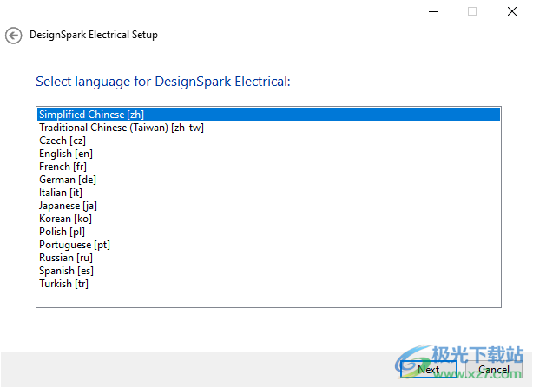Viewport: 533px width, 388px height.
Task: Cancel the DesignSpark Electrical setup
Action: (x=494, y=369)
